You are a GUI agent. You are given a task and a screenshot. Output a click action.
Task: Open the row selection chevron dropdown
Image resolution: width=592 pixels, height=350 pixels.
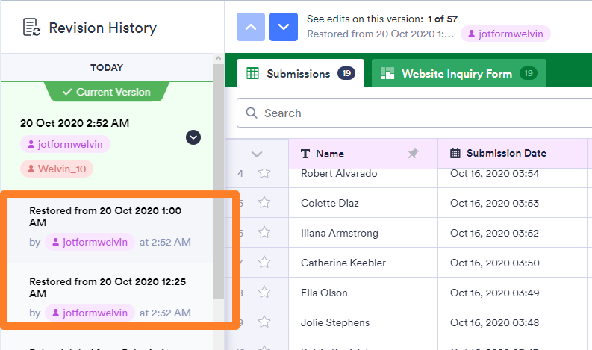click(x=257, y=154)
